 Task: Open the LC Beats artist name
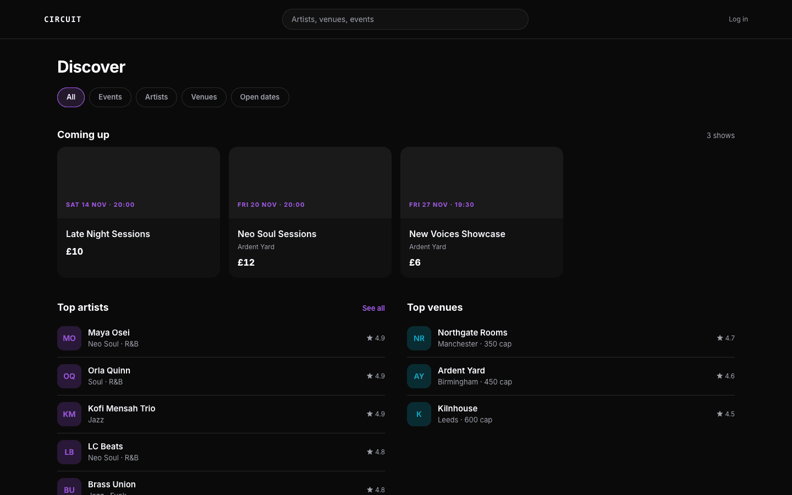pos(106,447)
